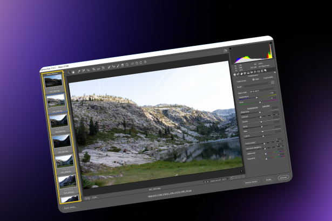Switch to the Snapshots tab

(265, 71)
